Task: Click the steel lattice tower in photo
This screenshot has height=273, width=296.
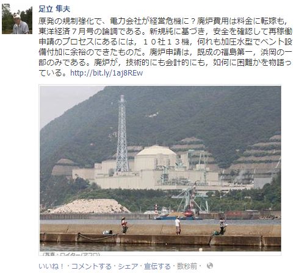Action: [x=122, y=134]
